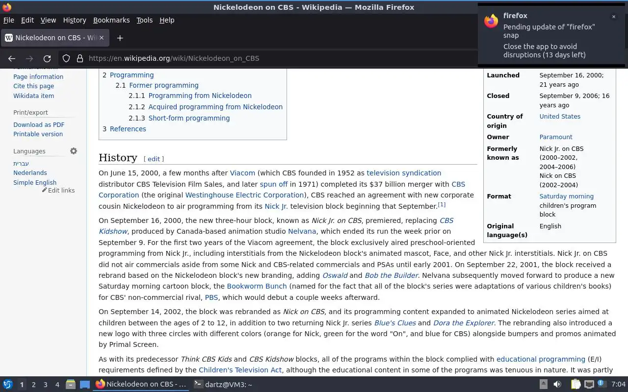
Task: Jump to Former programming in contents
Action: [163, 85]
